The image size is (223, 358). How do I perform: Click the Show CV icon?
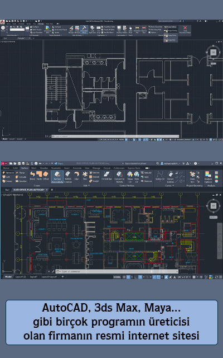[x=130, y=177]
